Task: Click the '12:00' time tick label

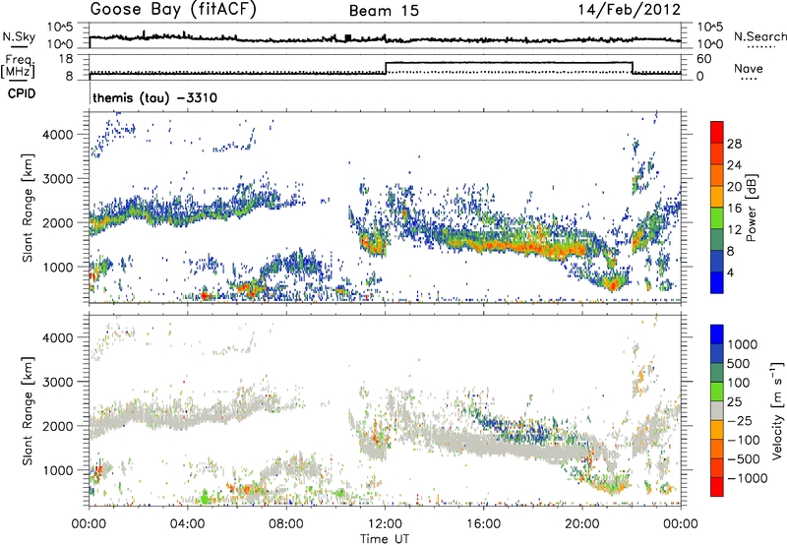Action: pyautogui.click(x=385, y=524)
